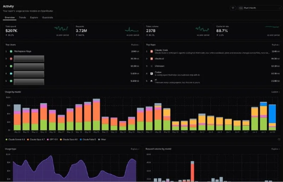This screenshot has width=283, height=182.
Task: Open the filter icon beside the date range
Action: pyautogui.click(x=233, y=8)
